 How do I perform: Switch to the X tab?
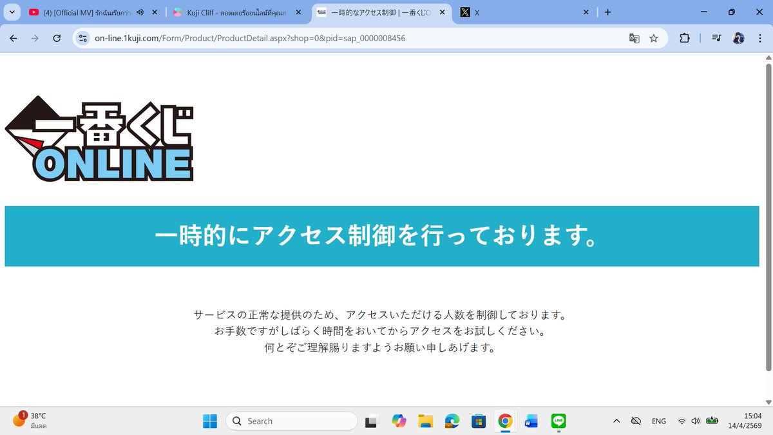(525, 12)
